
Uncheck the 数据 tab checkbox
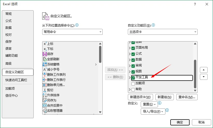(x=133, y=60)
